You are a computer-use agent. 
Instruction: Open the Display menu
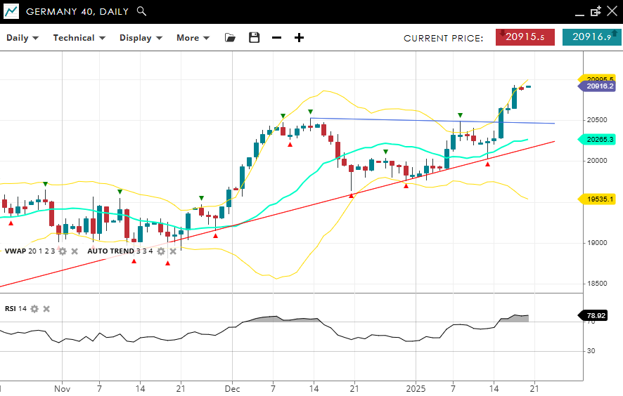click(x=141, y=38)
